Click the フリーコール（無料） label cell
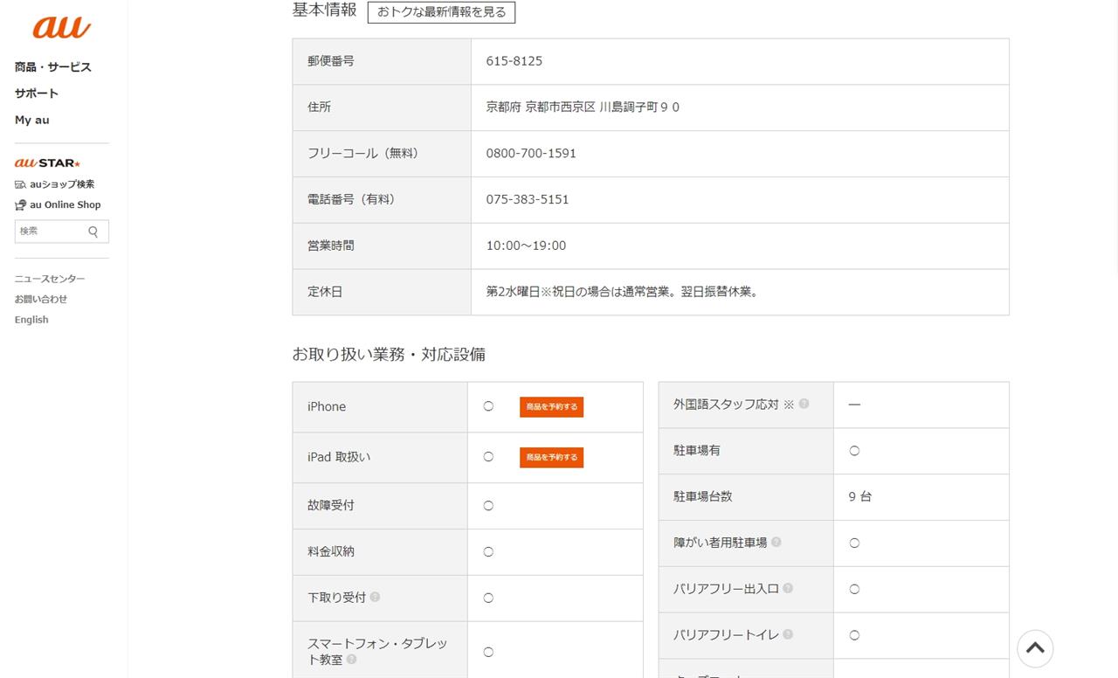This screenshot has width=1118, height=678. pyautogui.click(x=382, y=154)
